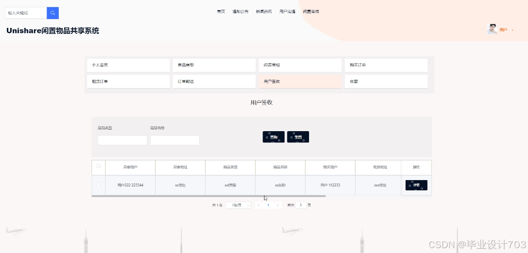Click the 商品名称 filter input field
528x253 pixels.
(175, 140)
